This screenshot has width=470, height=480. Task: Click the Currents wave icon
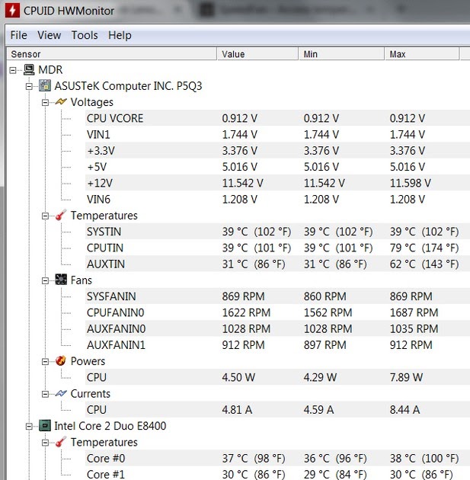tap(61, 393)
